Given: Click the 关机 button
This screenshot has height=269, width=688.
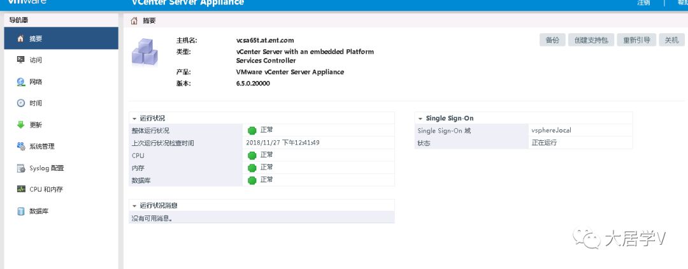Looking at the screenshot, I should [x=671, y=40].
